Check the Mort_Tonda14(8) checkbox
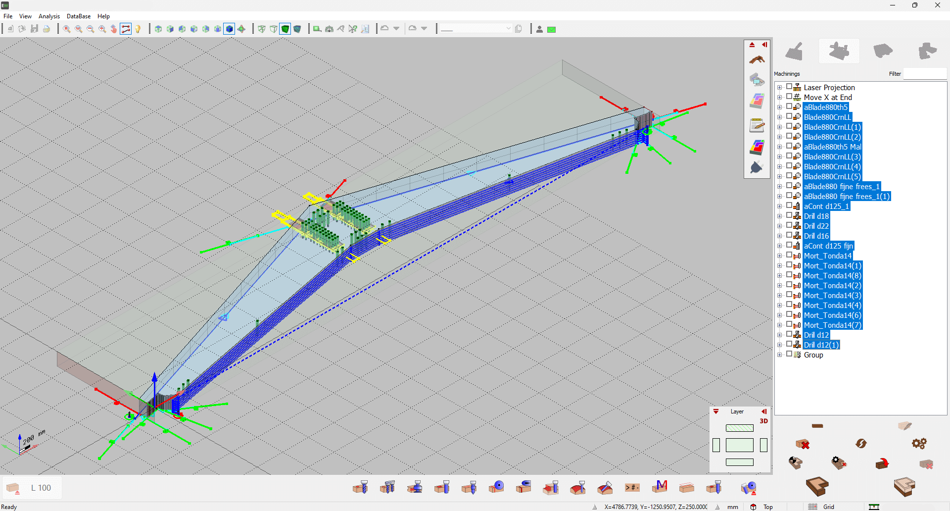Image resolution: width=950 pixels, height=511 pixels. (x=789, y=275)
